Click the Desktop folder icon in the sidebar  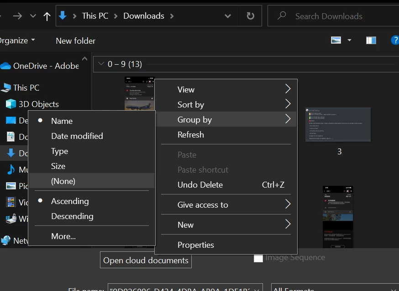pyautogui.click(x=11, y=120)
